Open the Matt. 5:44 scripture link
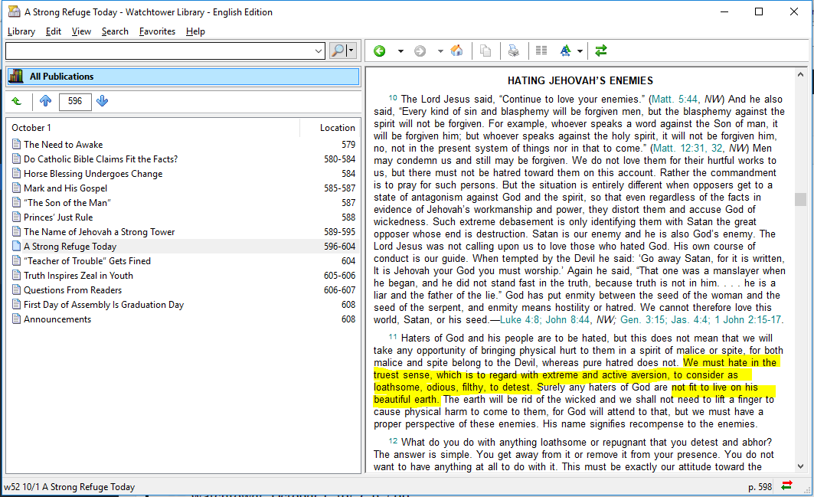The image size is (814, 497). point(674,99)
